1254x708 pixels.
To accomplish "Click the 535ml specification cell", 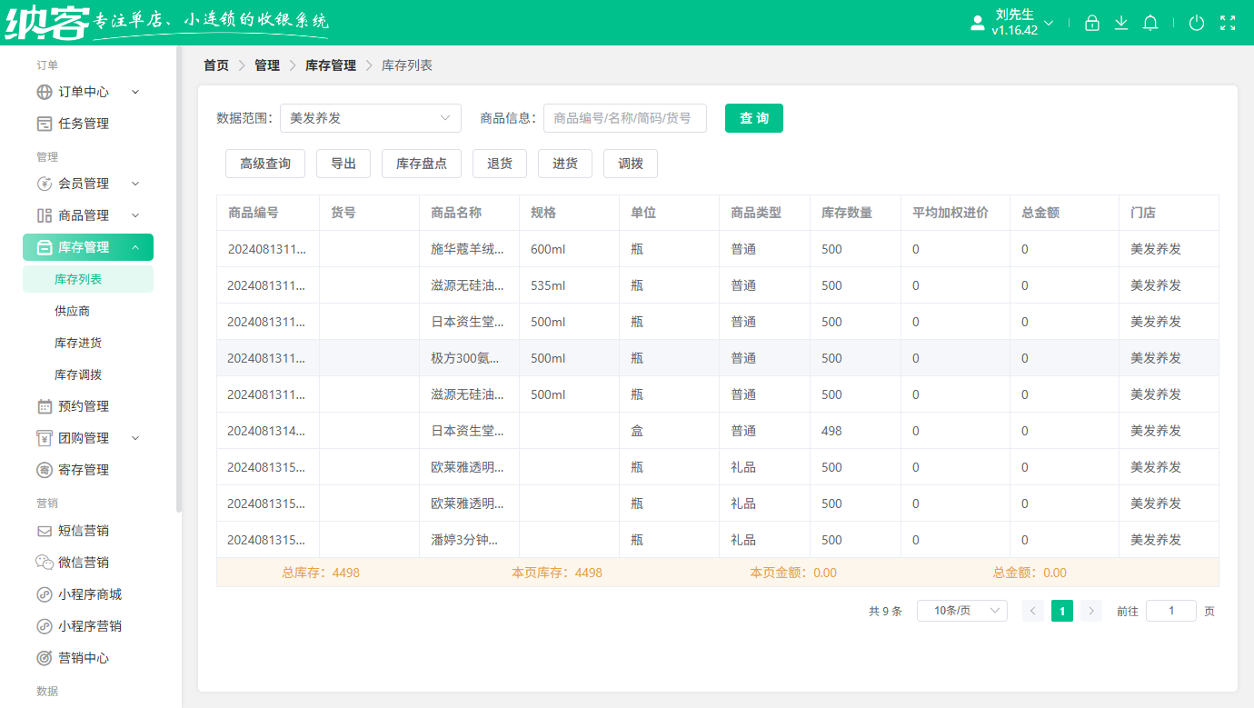I will click(x=569, y=285).
